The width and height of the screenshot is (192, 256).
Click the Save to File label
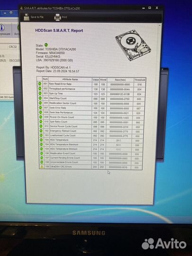tap(37, 17)
